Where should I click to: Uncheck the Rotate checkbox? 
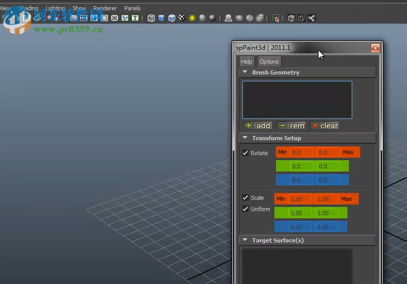point(245,153)
